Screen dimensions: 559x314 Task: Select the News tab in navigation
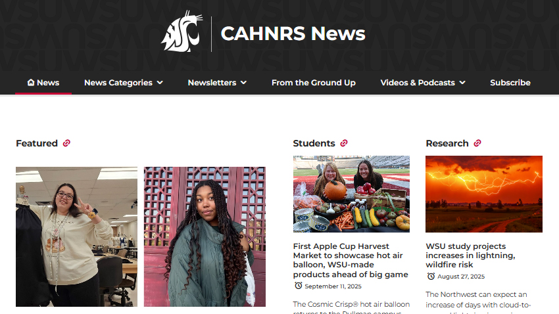(43, 83)
